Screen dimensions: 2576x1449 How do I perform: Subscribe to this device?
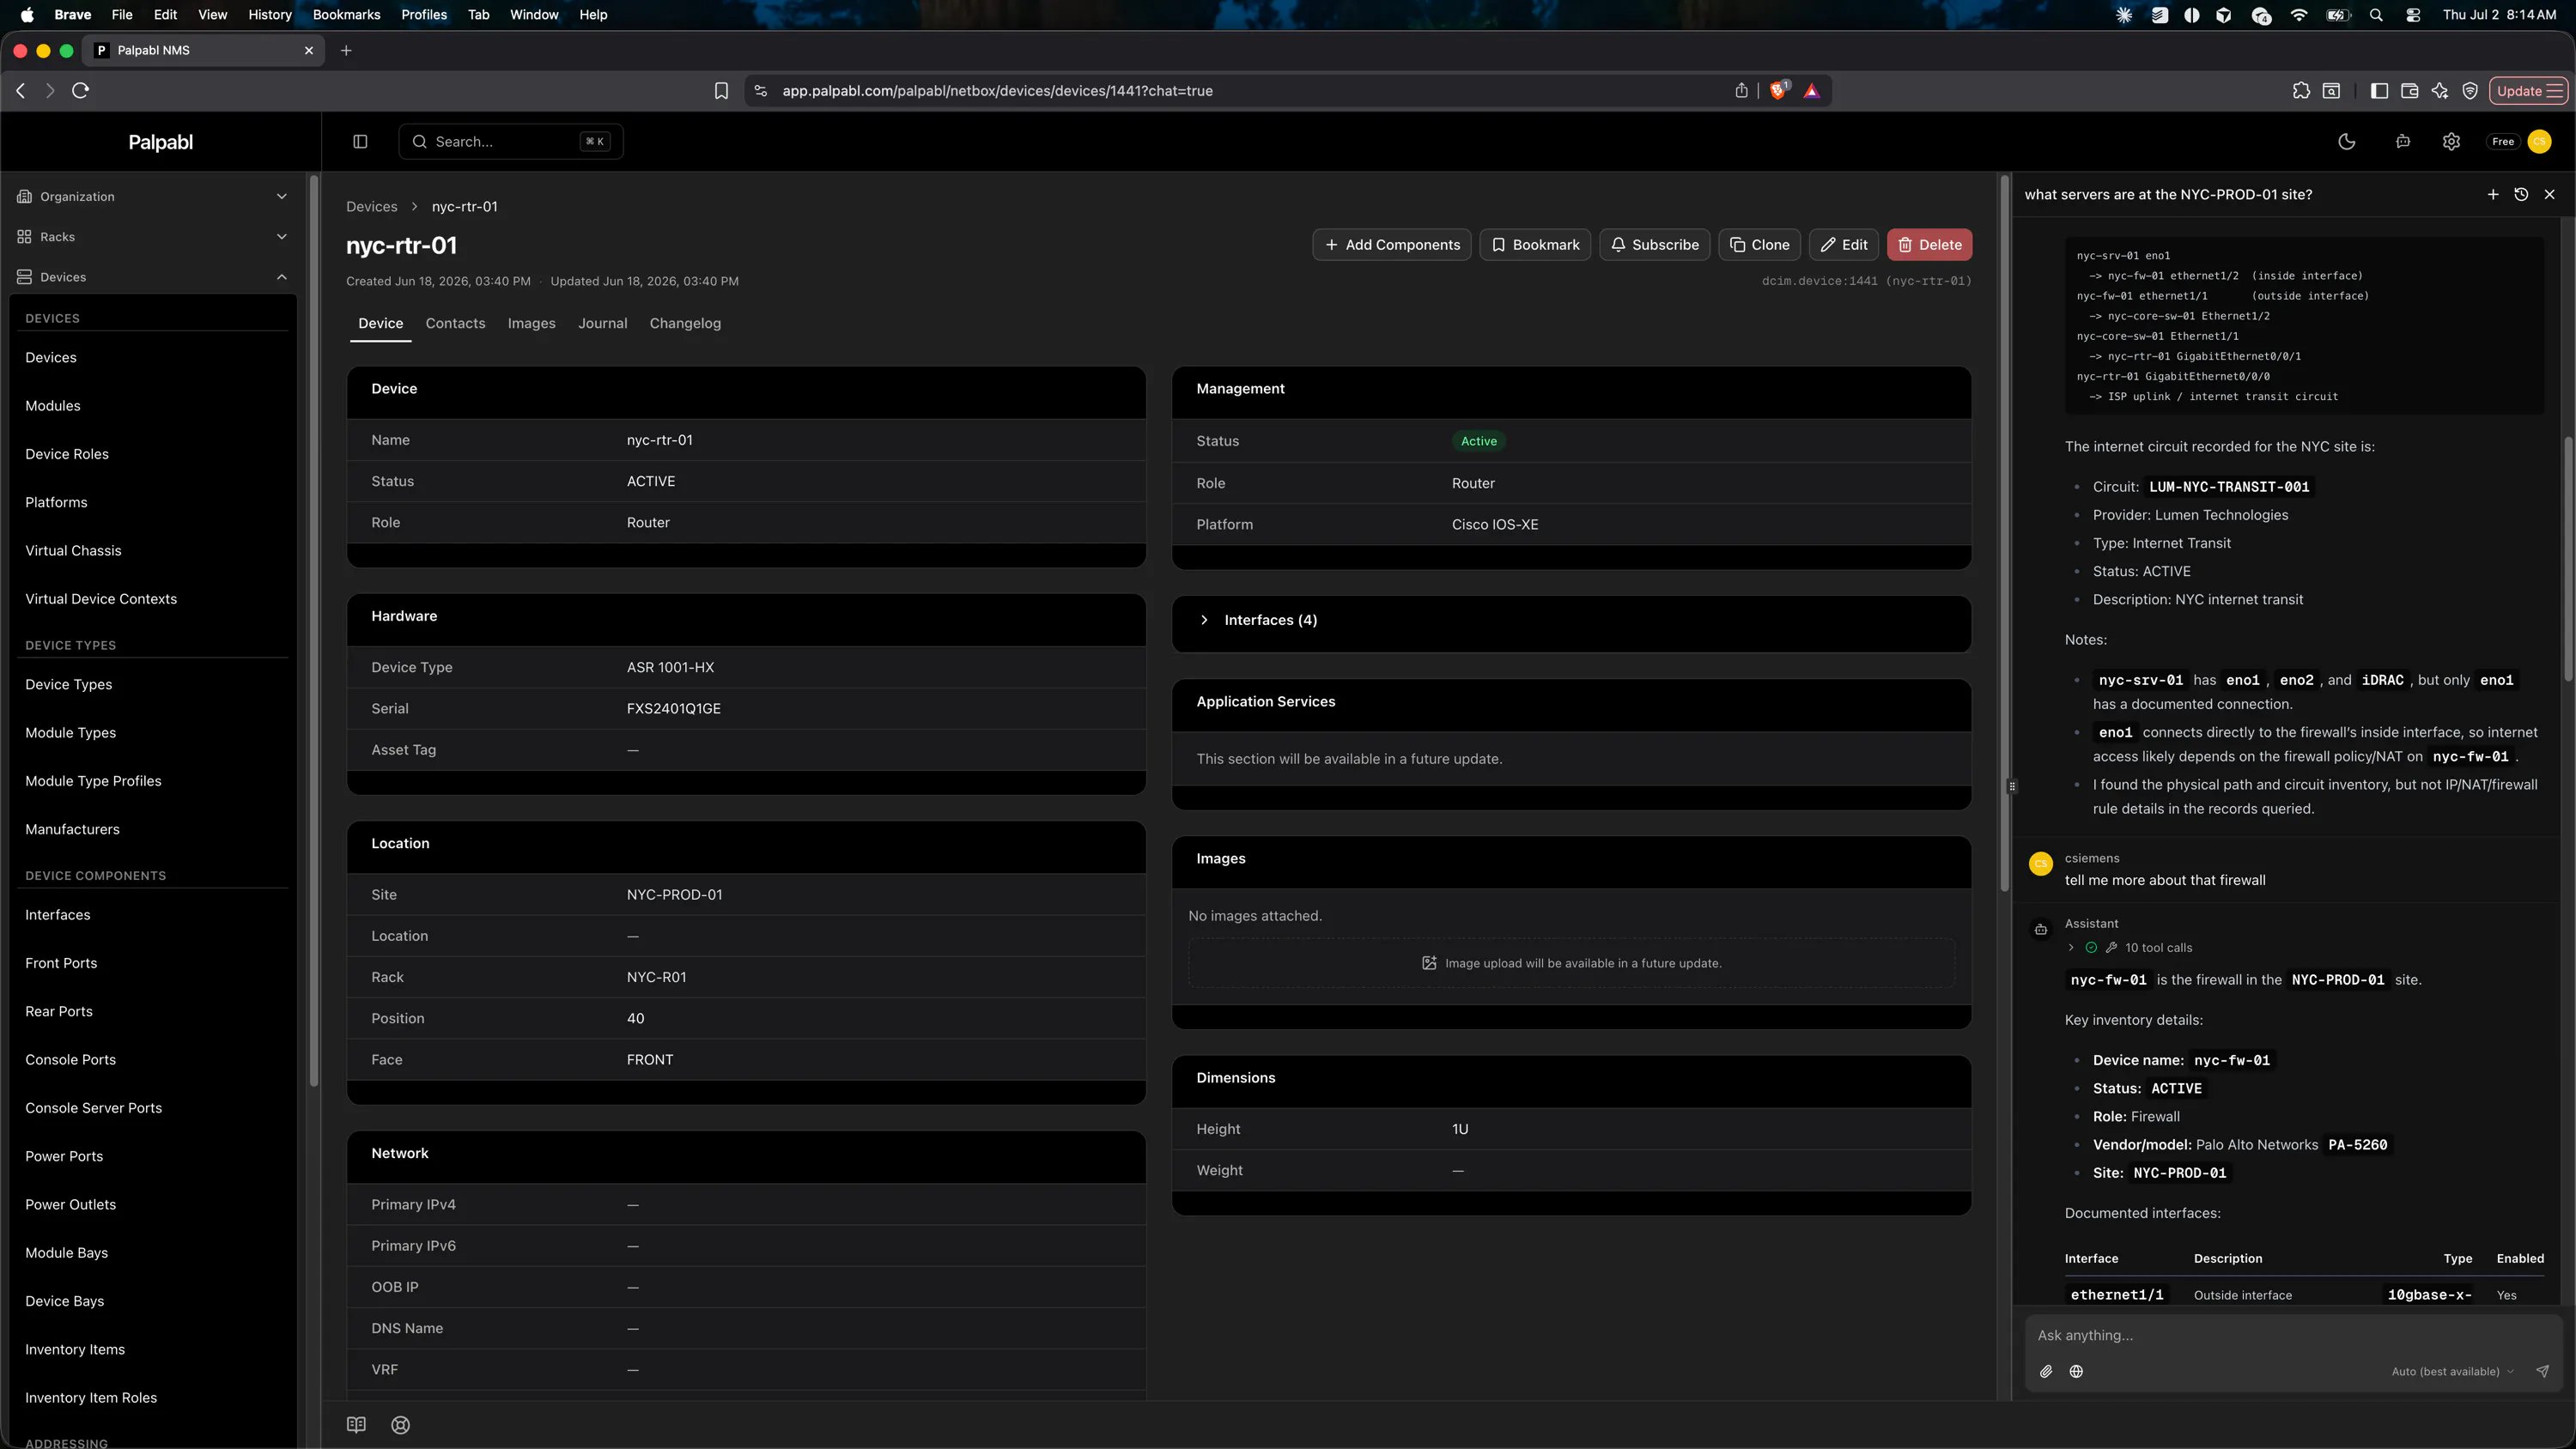tap(1654, 245)
